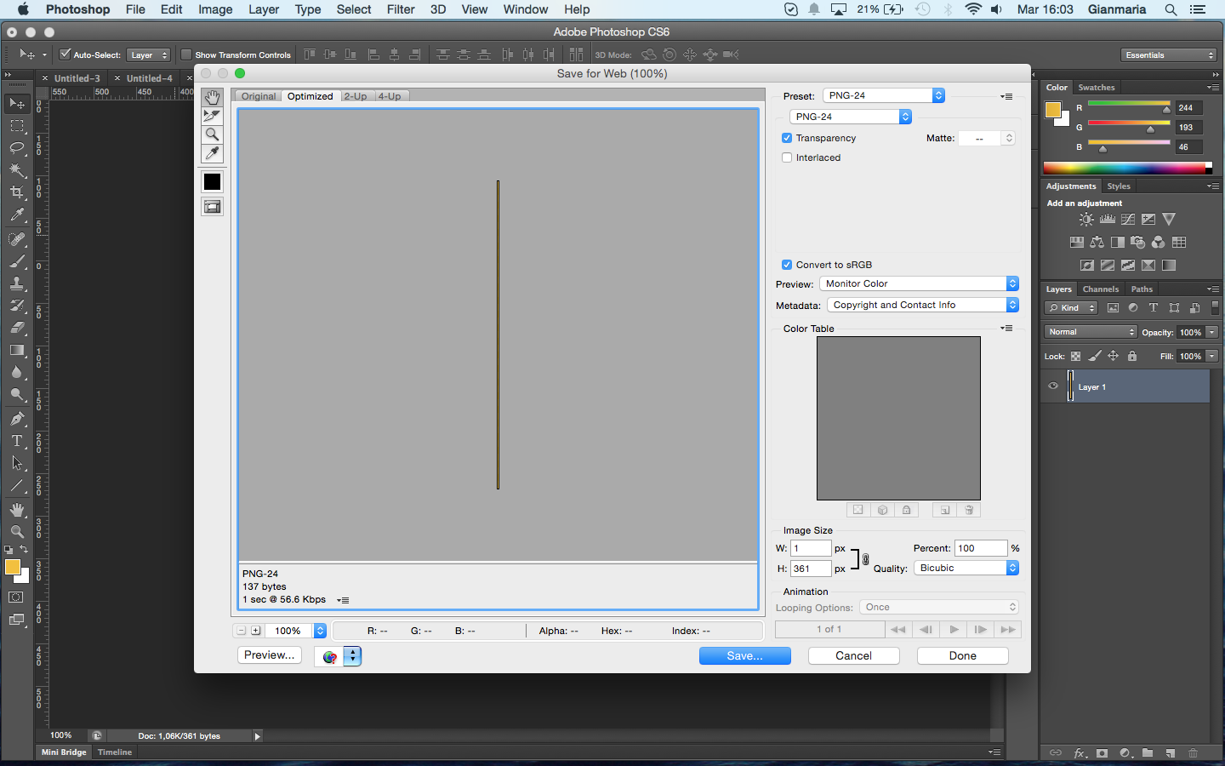The image size is (1225, 766).
Task: Select the Type tool in the toolbar
Action: pyautogui.click(x=16, y=441)
